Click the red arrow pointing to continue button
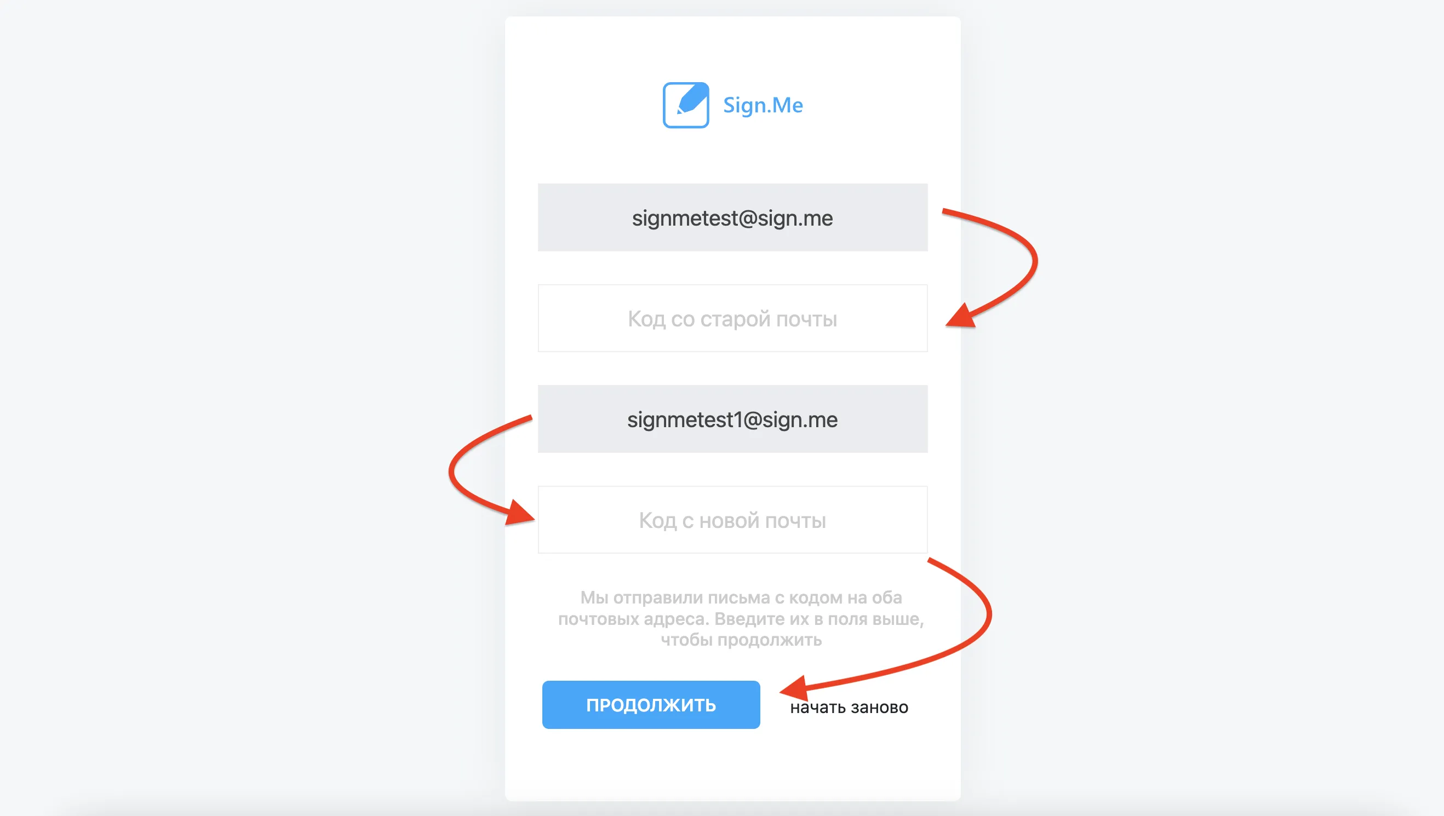 (x=886, y=629)
